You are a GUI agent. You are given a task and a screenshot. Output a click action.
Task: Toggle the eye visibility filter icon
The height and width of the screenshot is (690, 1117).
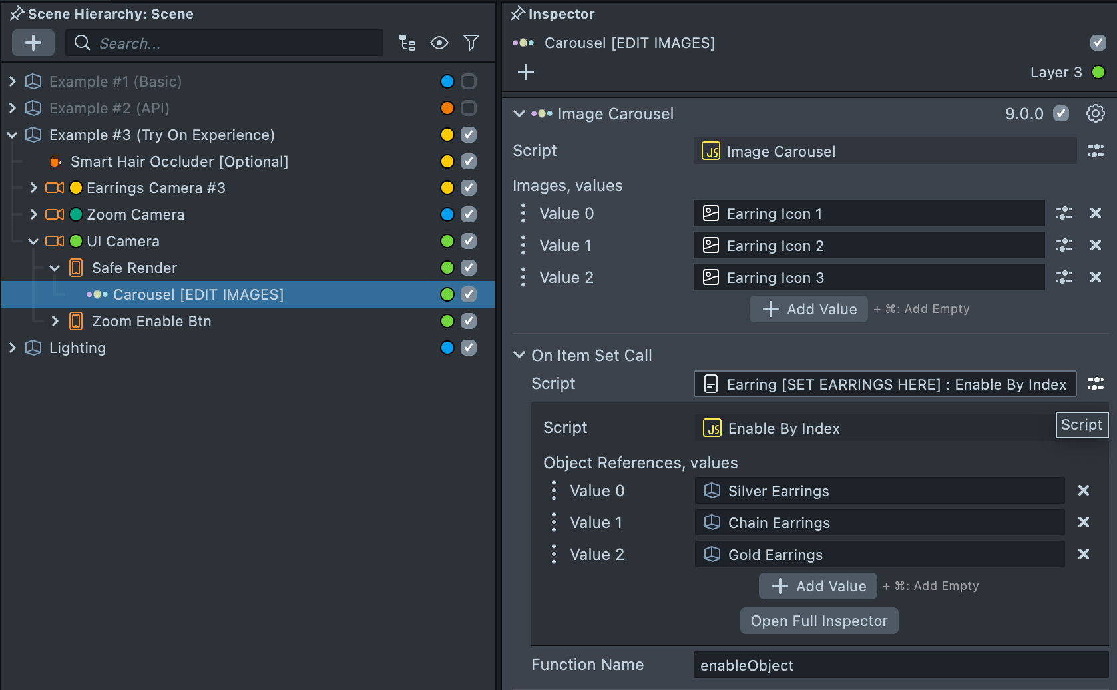coord(439,43)
